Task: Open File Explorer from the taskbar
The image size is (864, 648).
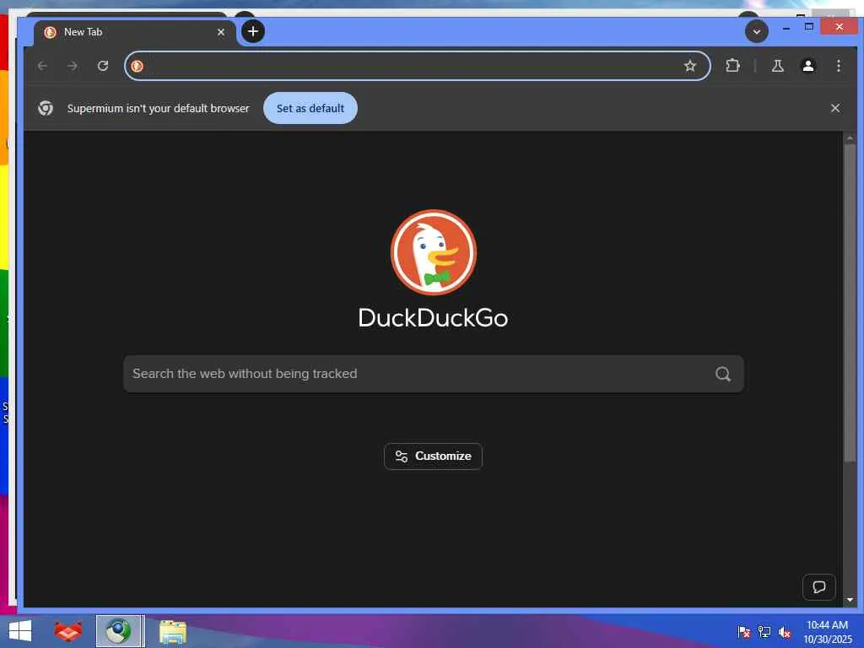Action: (x=173, y=631)
